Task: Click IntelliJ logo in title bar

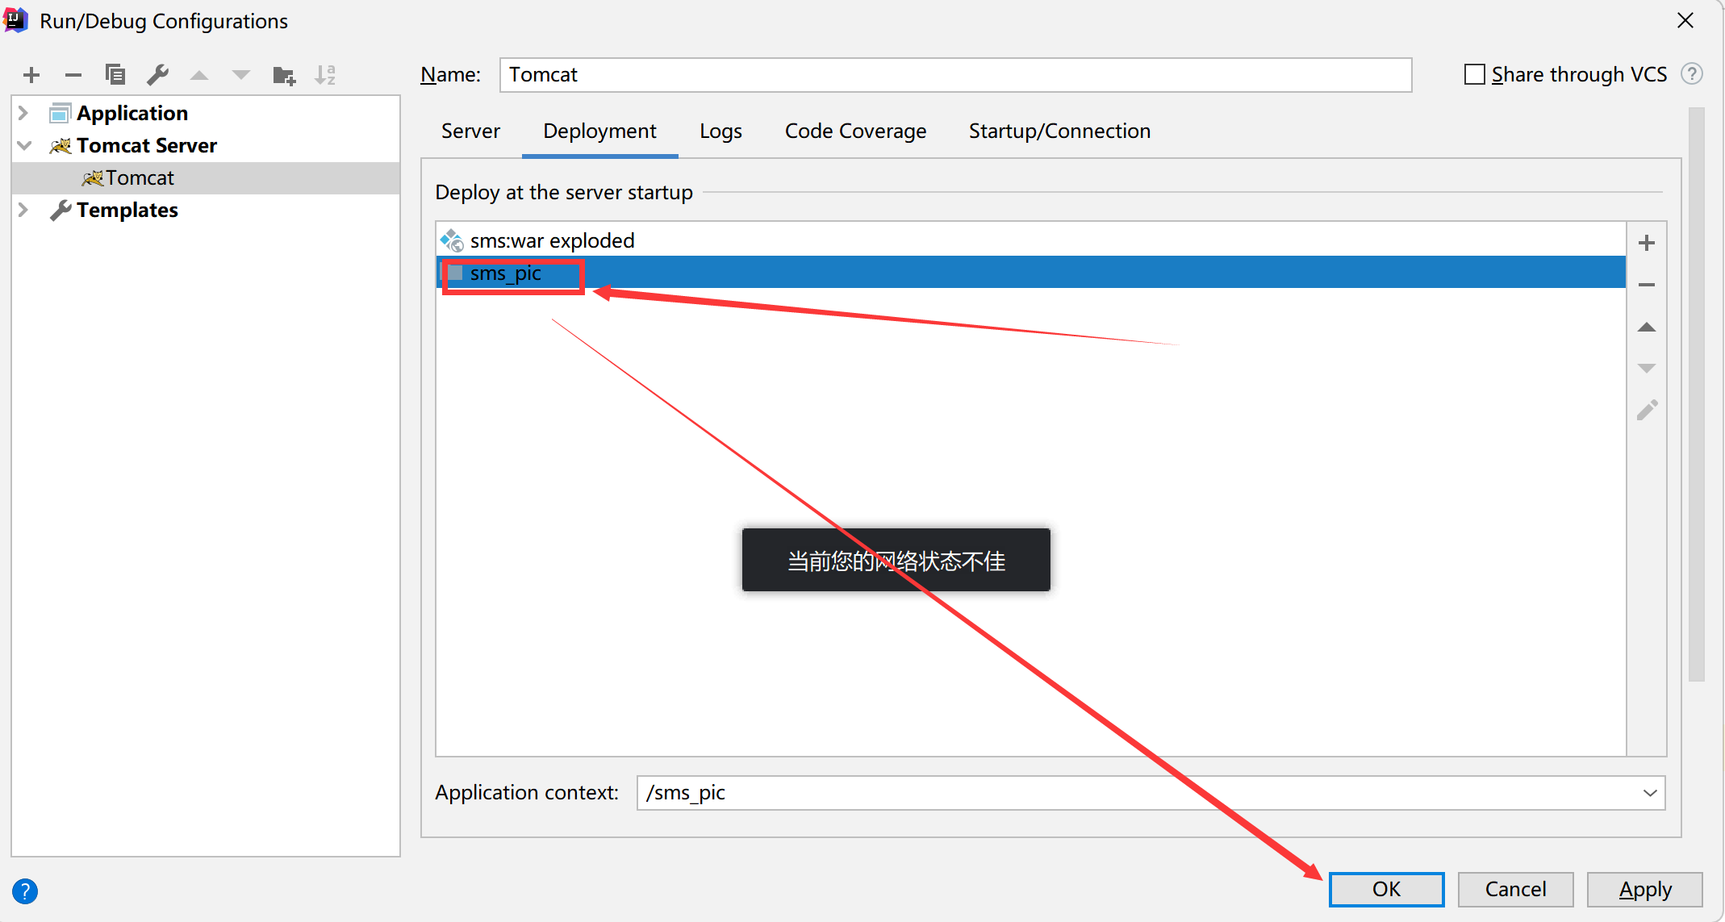Action: point(16,20)
